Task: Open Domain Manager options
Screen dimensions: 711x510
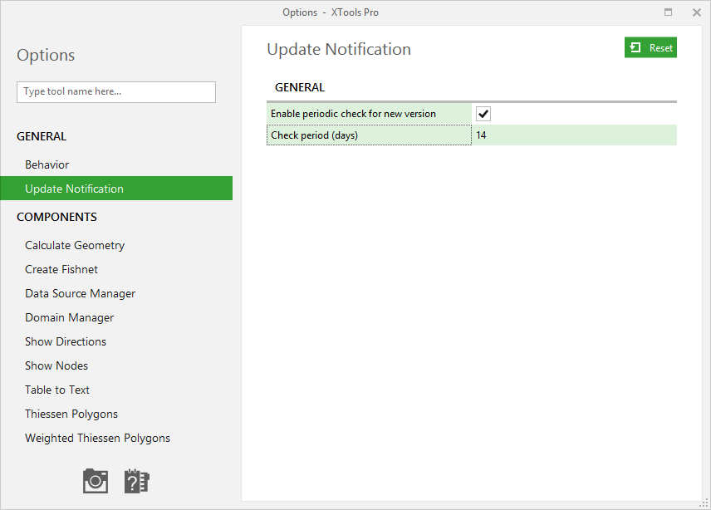Action: tap(69, 317)
